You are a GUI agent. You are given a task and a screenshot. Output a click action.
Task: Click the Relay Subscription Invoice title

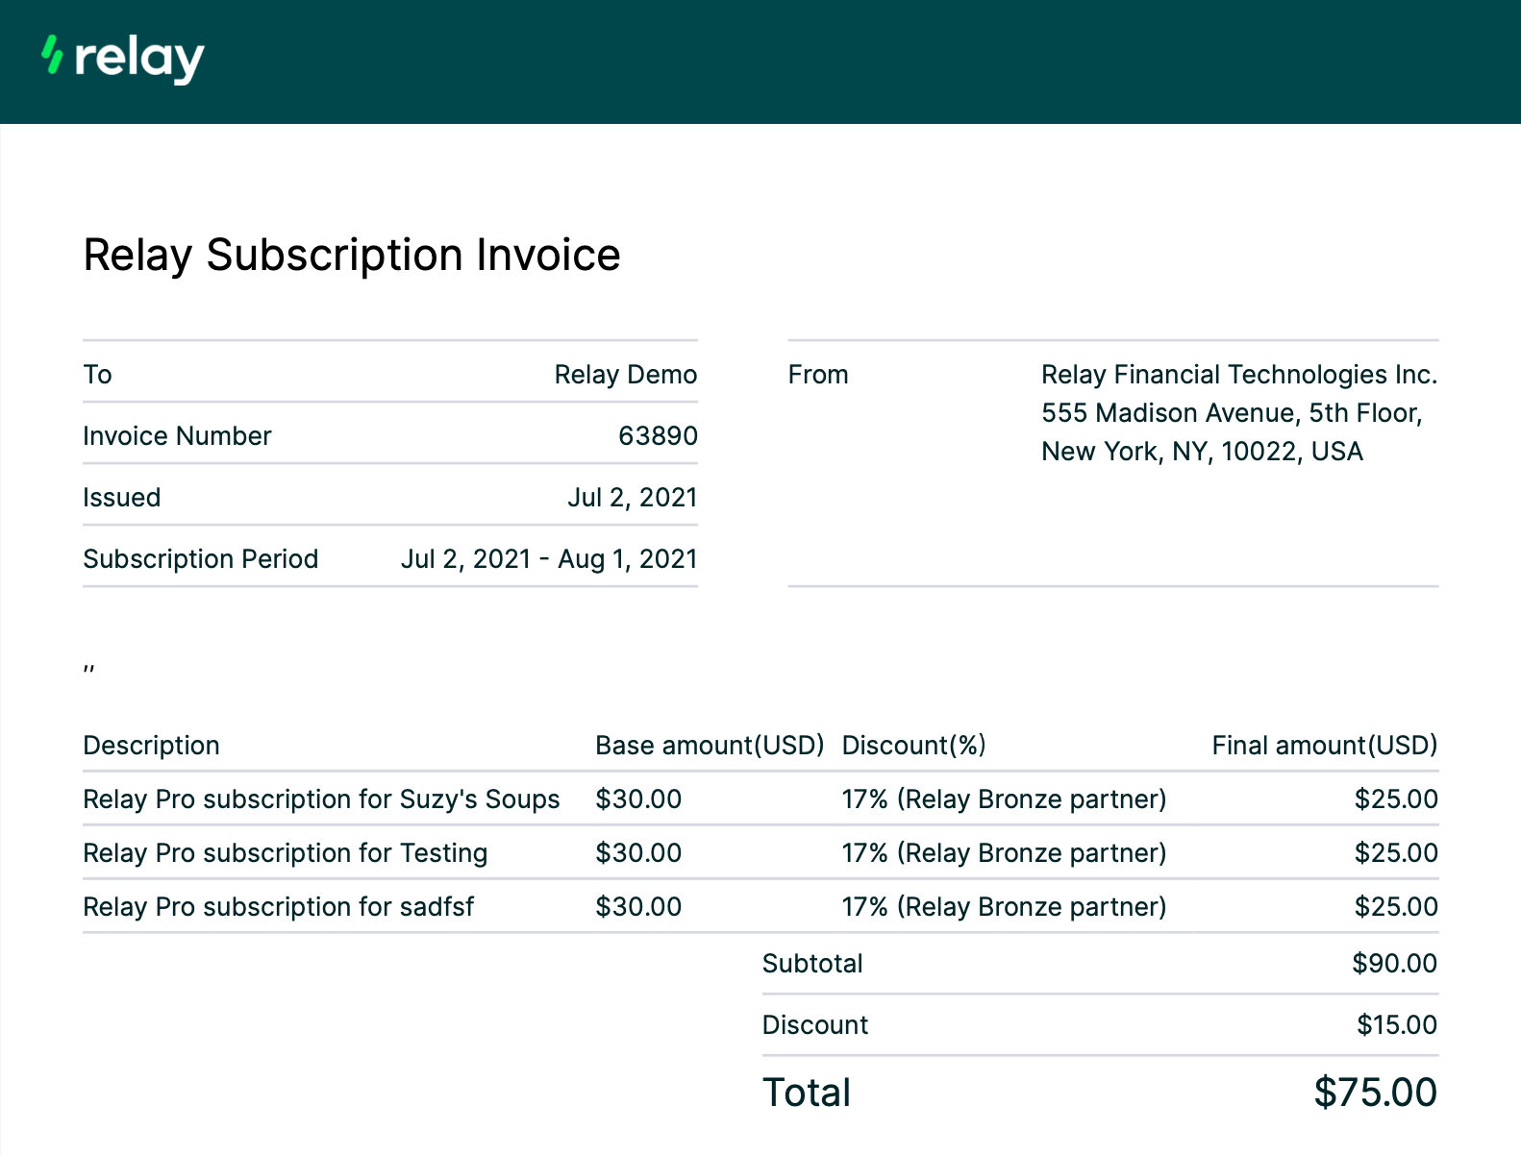point(352,256)
